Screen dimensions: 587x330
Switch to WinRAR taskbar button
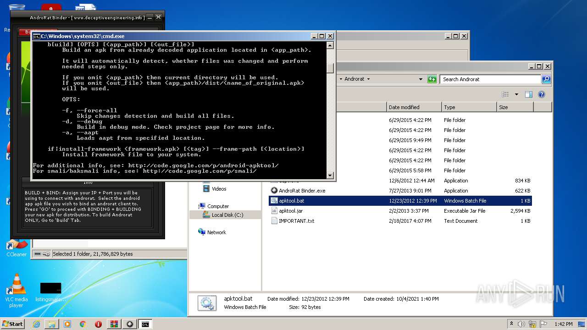pos(114,324)
